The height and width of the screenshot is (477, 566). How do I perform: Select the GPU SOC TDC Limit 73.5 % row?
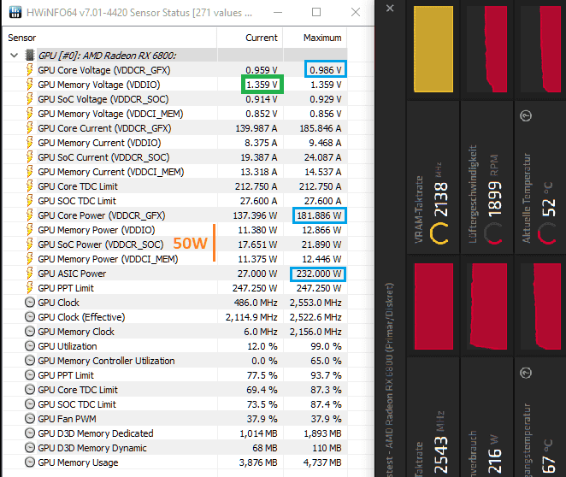[x=174, y=404]
